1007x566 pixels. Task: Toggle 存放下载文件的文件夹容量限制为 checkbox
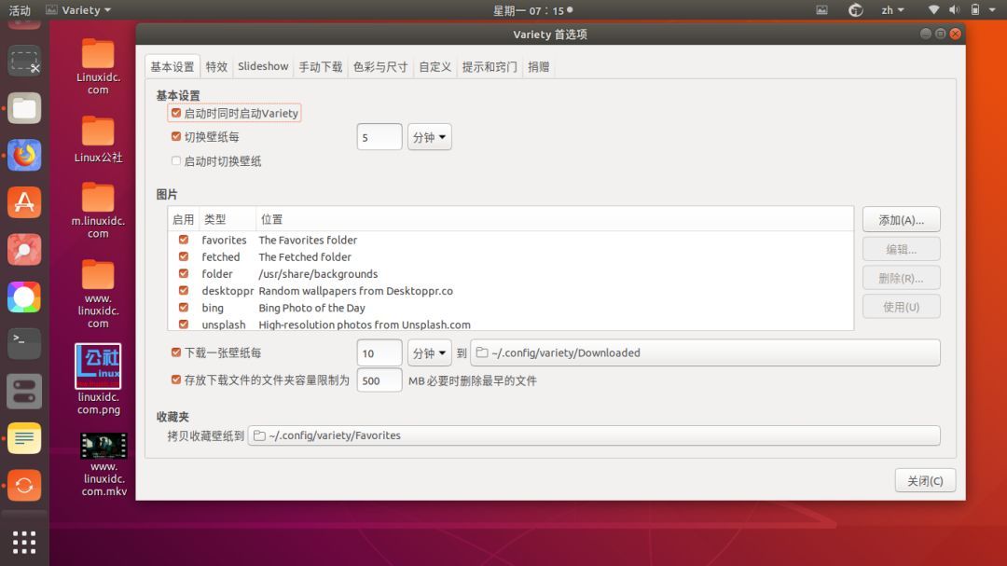click(176, 380)
